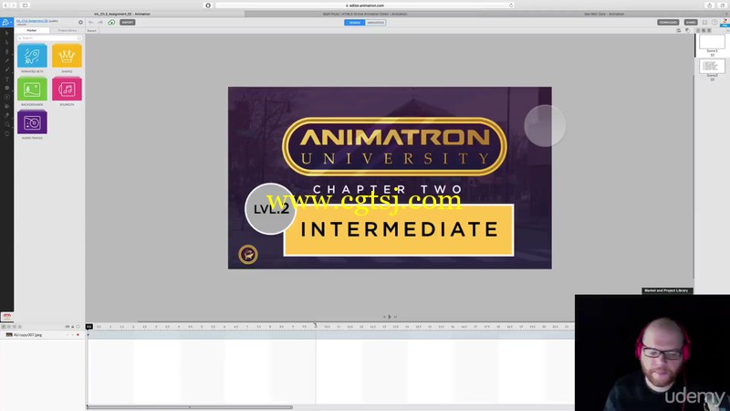Go forward in Safari

(14, 5)
